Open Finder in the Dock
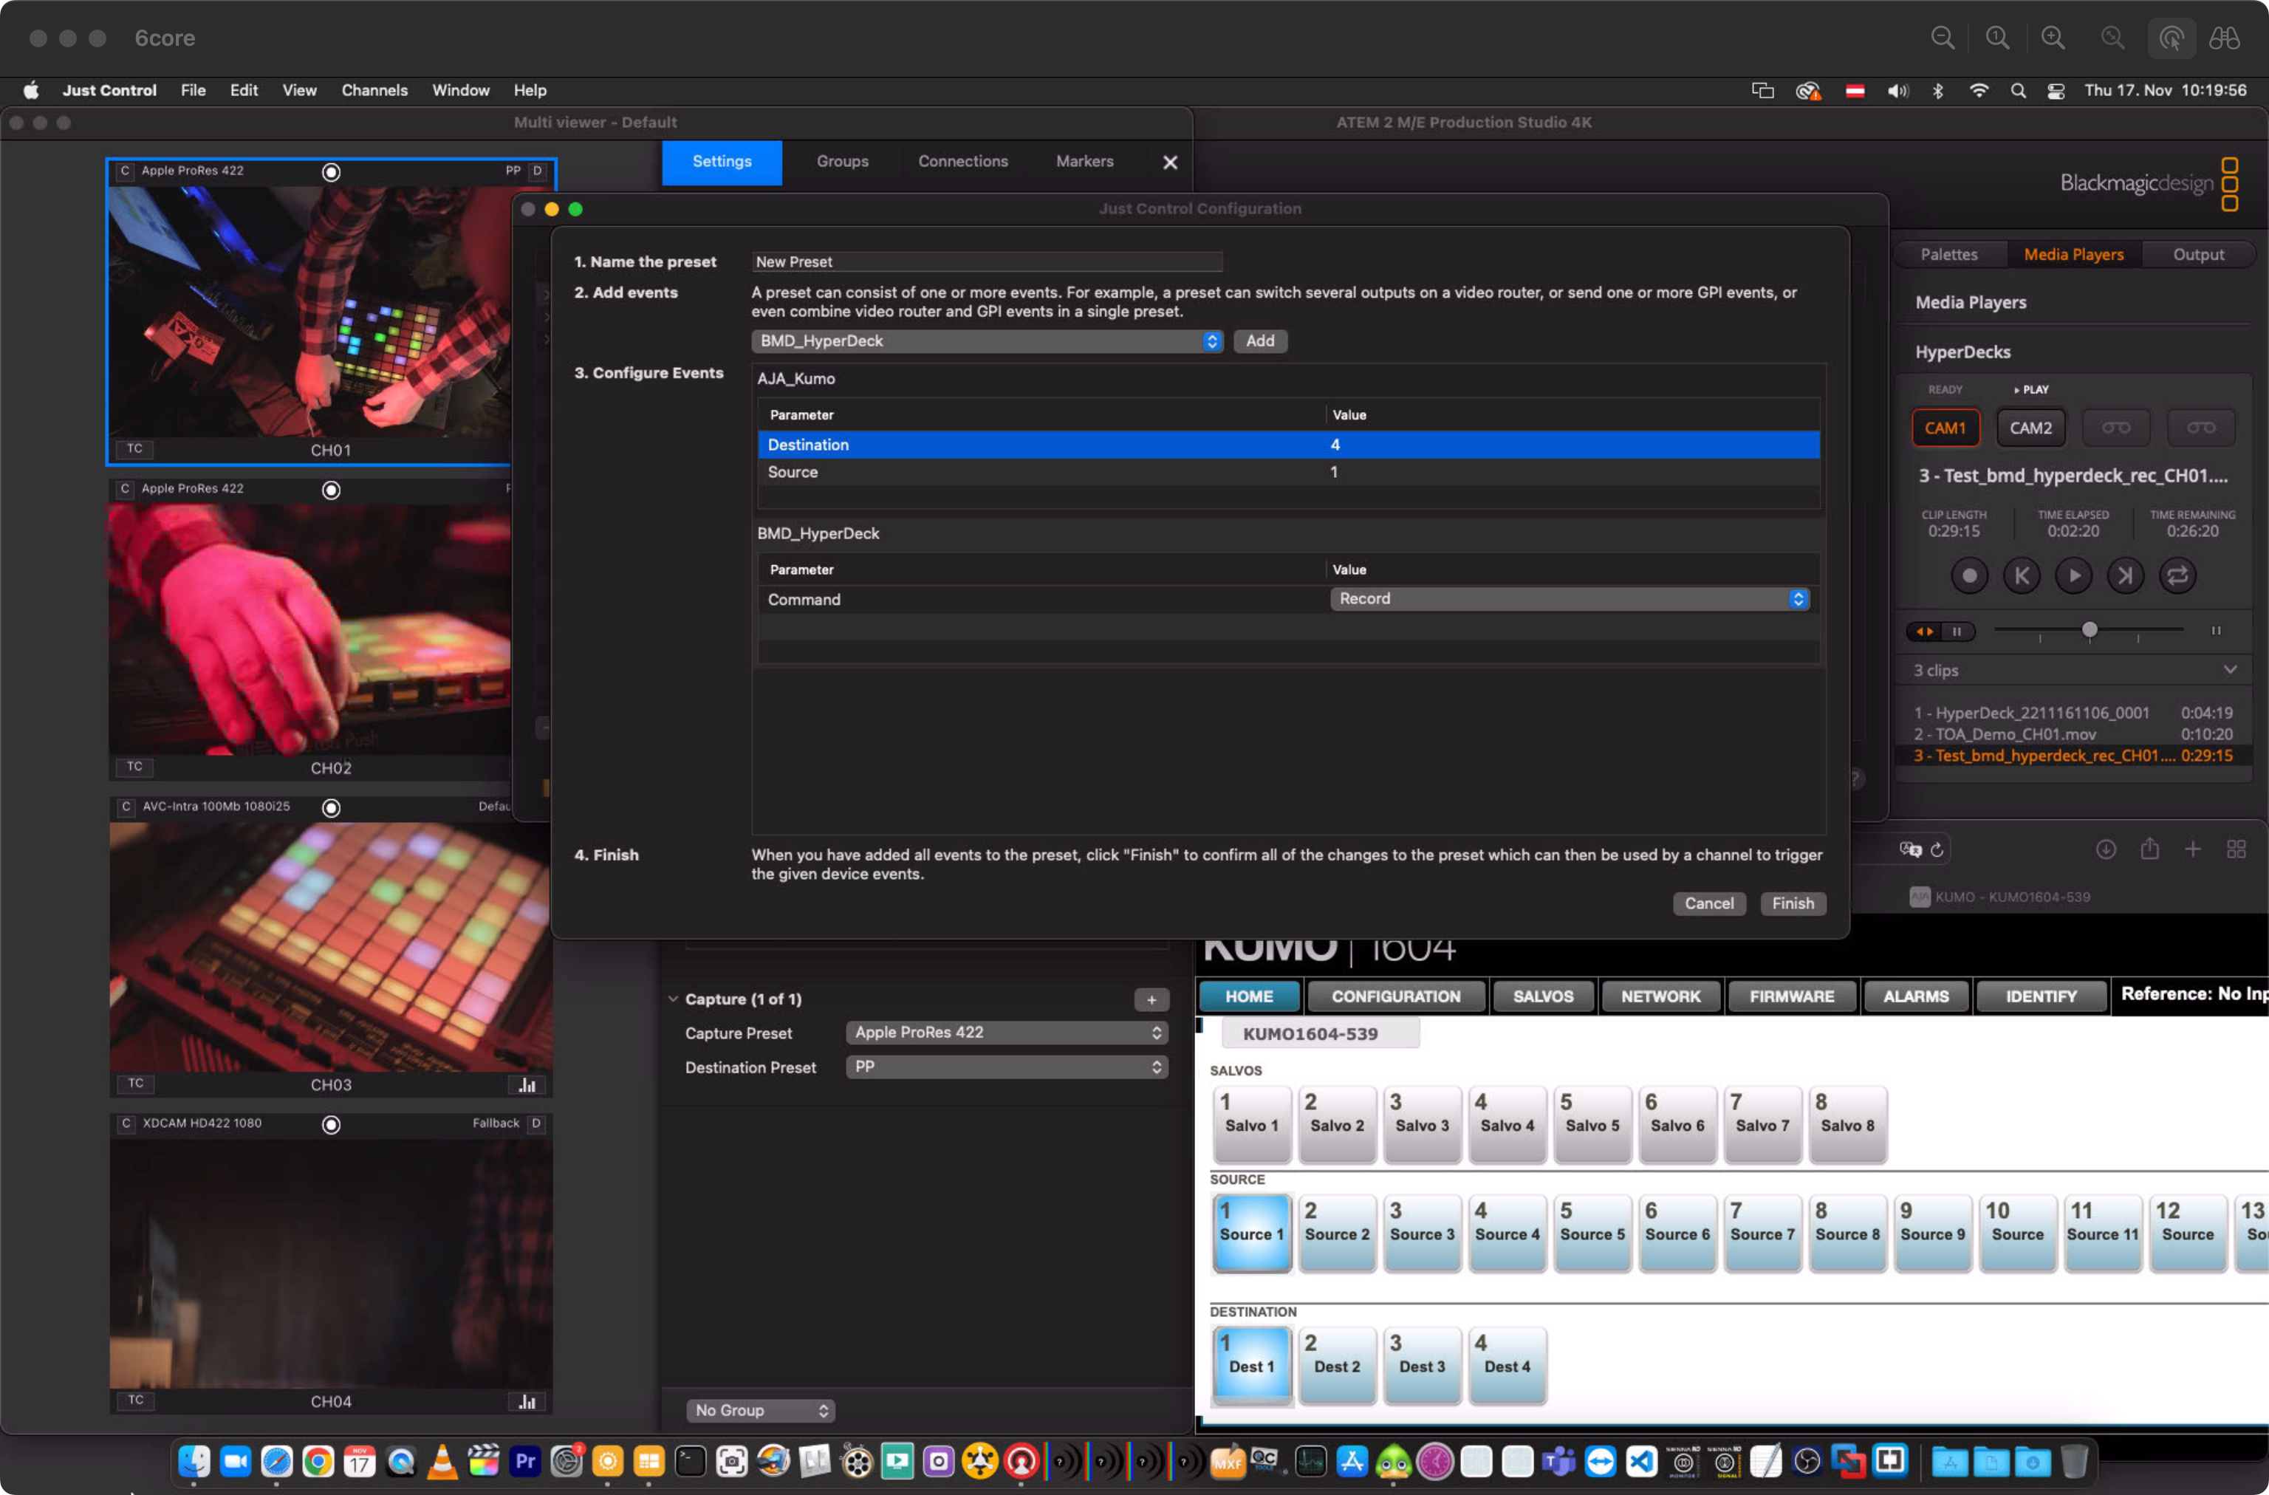This screenshot has width=2269, height=1495. 194,1461
